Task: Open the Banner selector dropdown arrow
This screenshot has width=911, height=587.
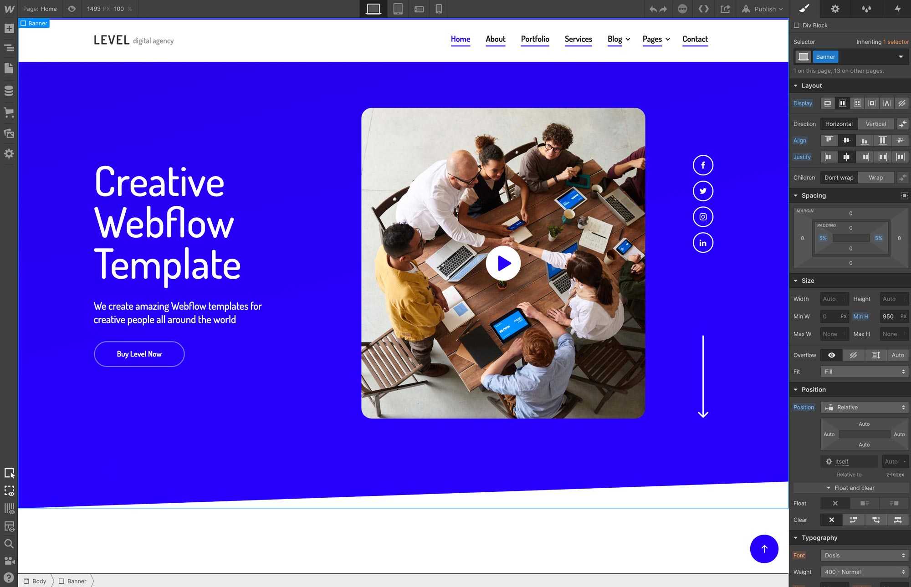Action: [901, 57]
